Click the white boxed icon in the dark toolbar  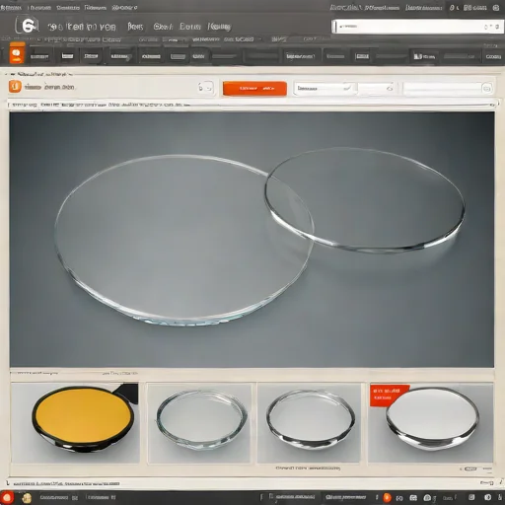(362, 56)
